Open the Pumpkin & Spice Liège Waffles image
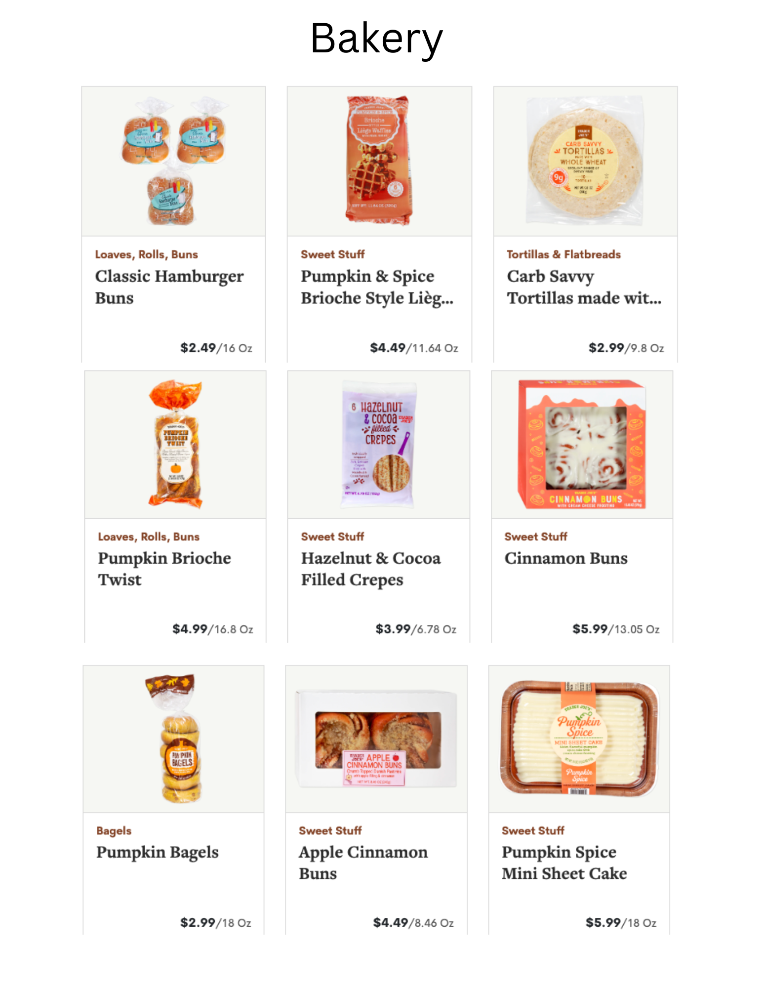763x988 pixels. pyautogui.click(x=379, y=161)
